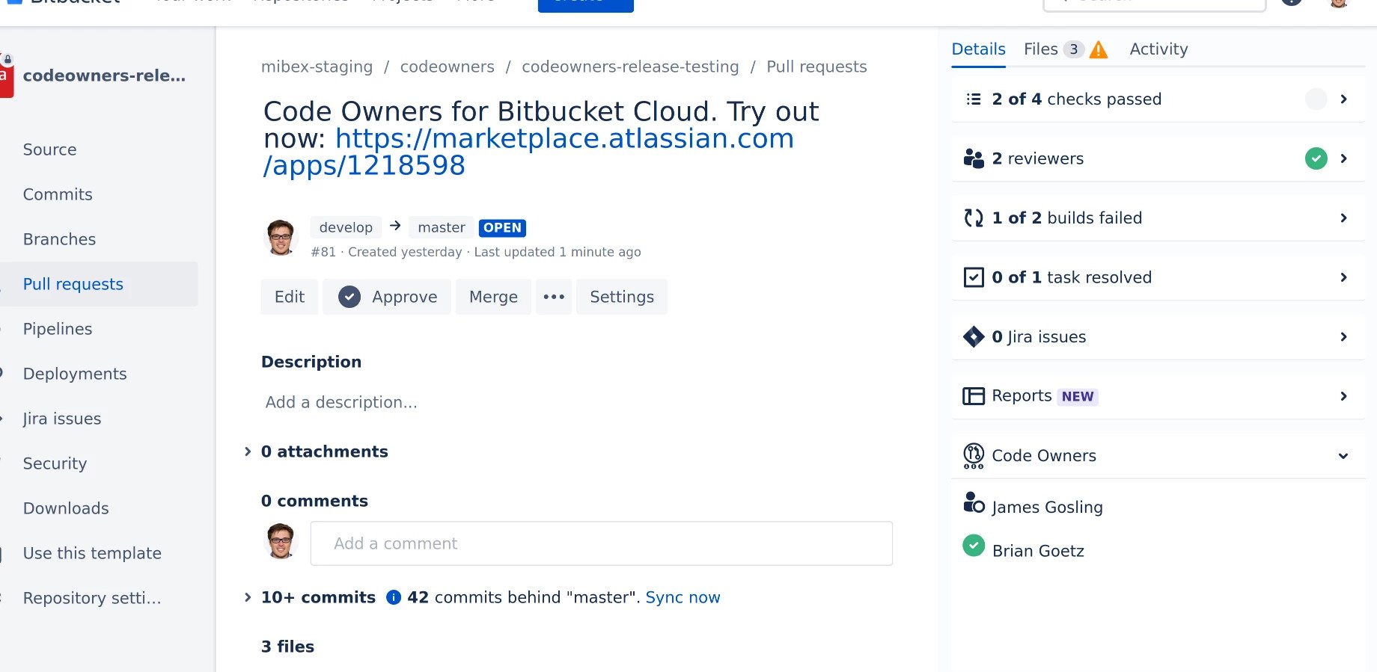The height and width of the screenshot is (672, 1377).
Task: Click the Jira issues diamond icon
Action: coord(974,337)
